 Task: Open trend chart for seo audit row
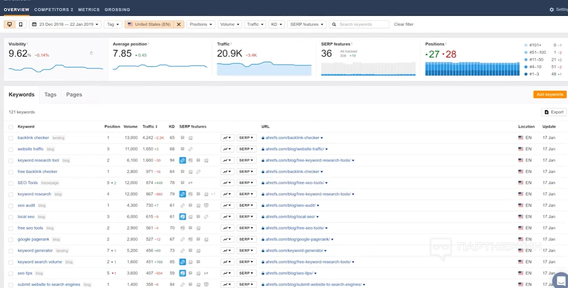(x=227, y=205)
